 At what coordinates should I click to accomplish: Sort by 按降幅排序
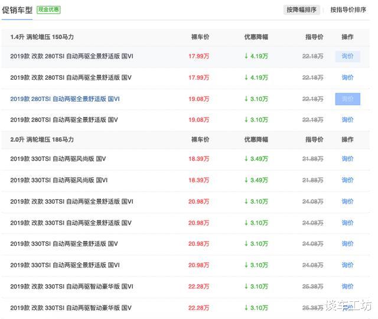[x=302, y=10]
